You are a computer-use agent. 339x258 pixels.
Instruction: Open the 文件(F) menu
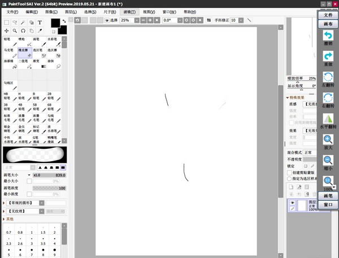coord(12,12)
